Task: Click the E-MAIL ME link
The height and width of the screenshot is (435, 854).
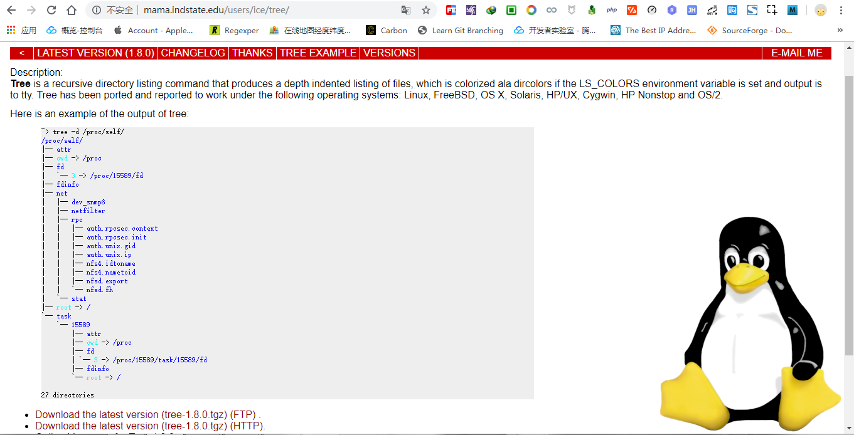Action: (x=797, y=53)
